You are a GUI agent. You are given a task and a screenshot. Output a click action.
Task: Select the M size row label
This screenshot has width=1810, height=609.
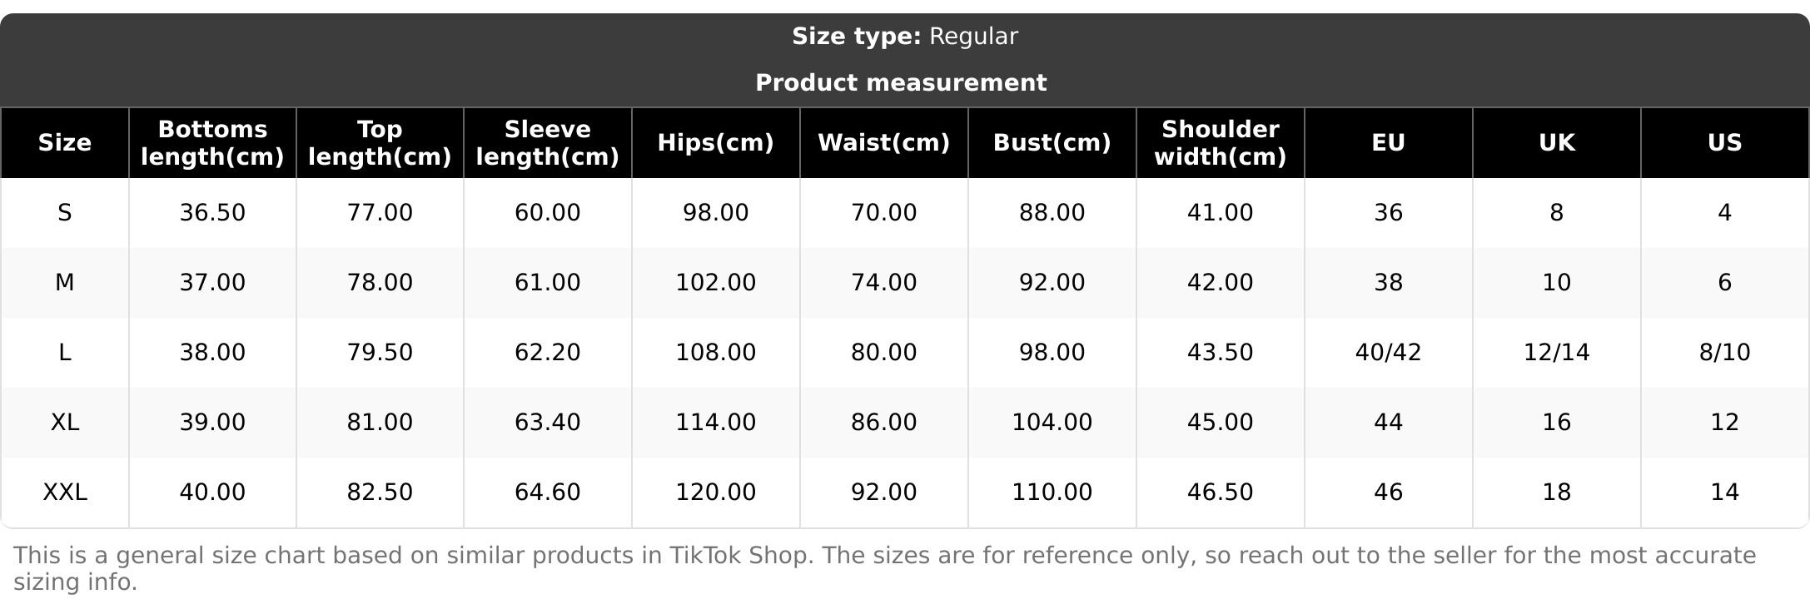(x=65, y=283)
